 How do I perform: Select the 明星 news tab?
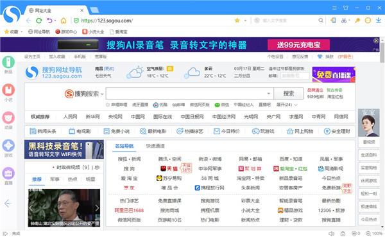coord(90,179)
